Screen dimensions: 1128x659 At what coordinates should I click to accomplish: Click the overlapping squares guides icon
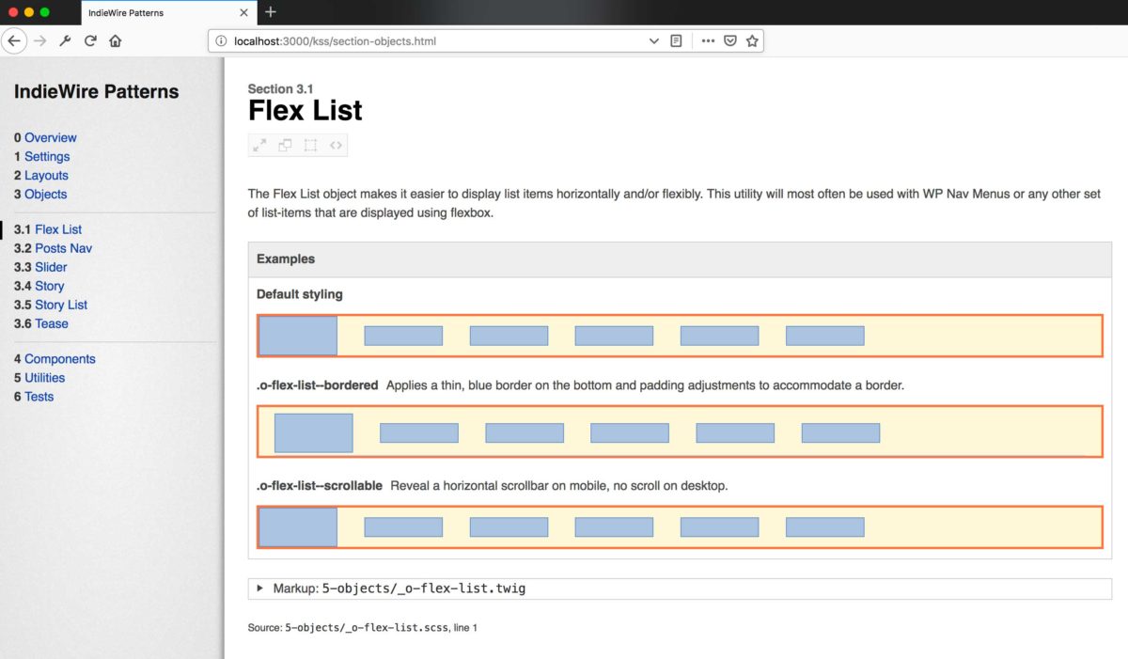tap(285, 145)
